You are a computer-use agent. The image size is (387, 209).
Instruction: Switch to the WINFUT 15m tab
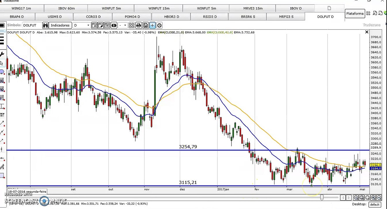(159, 8)
